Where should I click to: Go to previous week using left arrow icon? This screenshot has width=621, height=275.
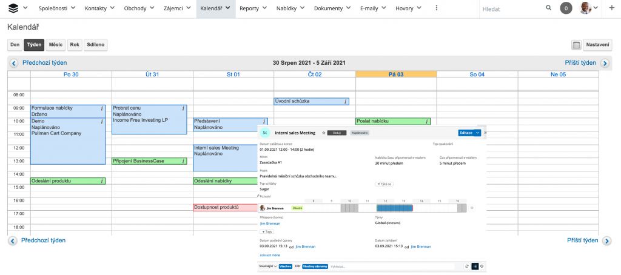coord(13,63)
